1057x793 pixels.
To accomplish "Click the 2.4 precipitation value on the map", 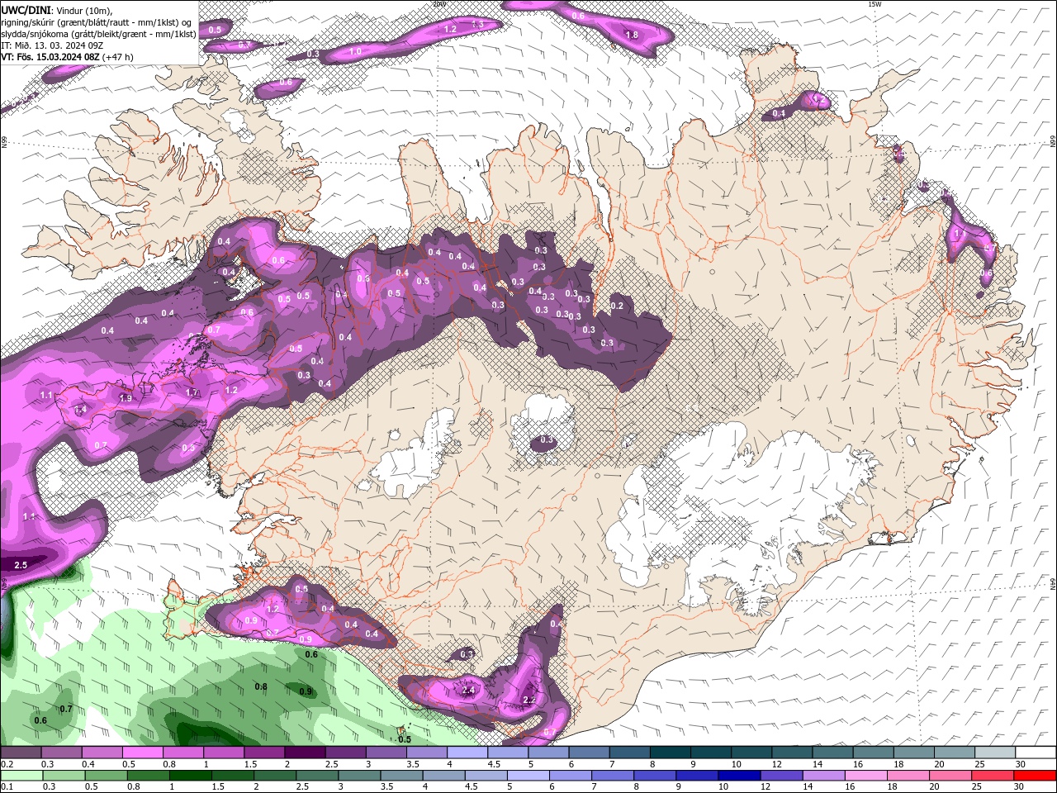I will coord(469,691).
